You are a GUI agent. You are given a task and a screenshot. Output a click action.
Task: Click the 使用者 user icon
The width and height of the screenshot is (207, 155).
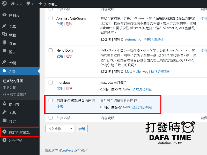click(4, 104)
